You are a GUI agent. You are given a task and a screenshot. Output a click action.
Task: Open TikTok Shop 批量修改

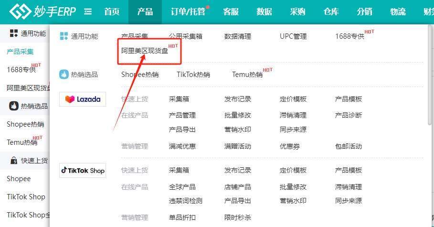tap(293, 187)
